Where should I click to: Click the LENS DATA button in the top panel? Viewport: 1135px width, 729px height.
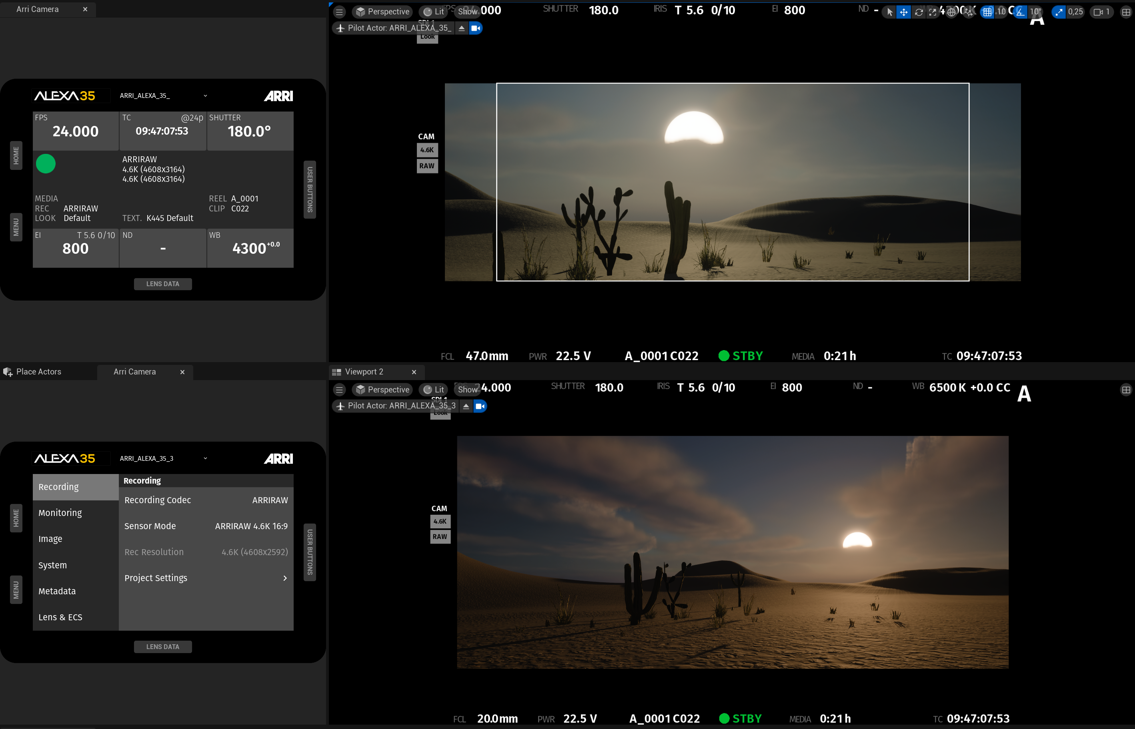(x=162, y=284)
